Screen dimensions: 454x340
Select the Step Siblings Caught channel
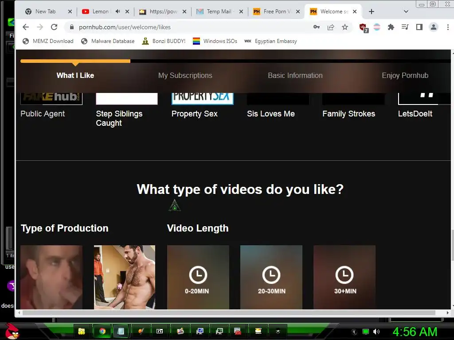[126, 110]
